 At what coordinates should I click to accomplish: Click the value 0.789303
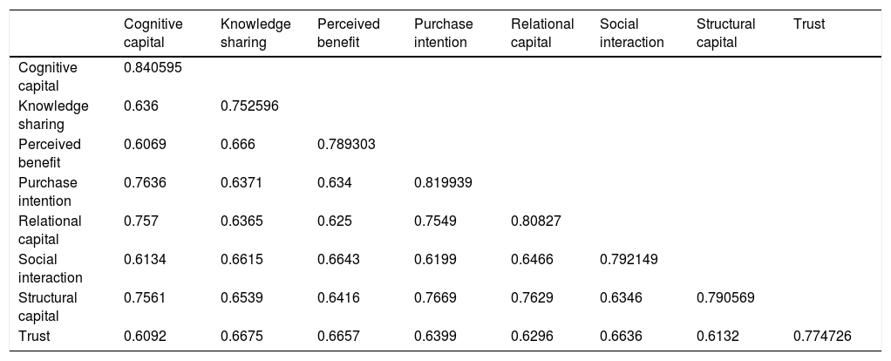coord(346,145)
